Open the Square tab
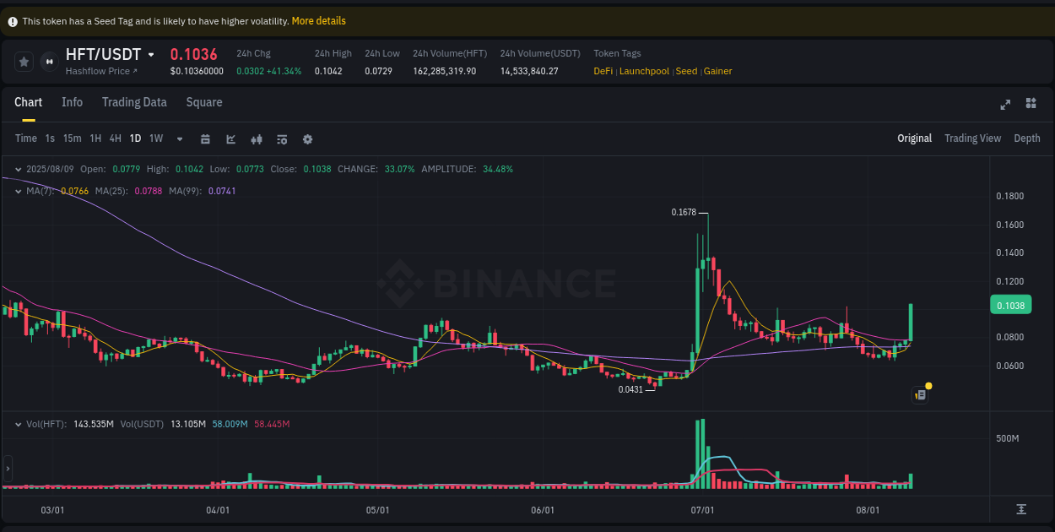The image size is (1055, 532). pyautogui.click(x=203, y=102)
